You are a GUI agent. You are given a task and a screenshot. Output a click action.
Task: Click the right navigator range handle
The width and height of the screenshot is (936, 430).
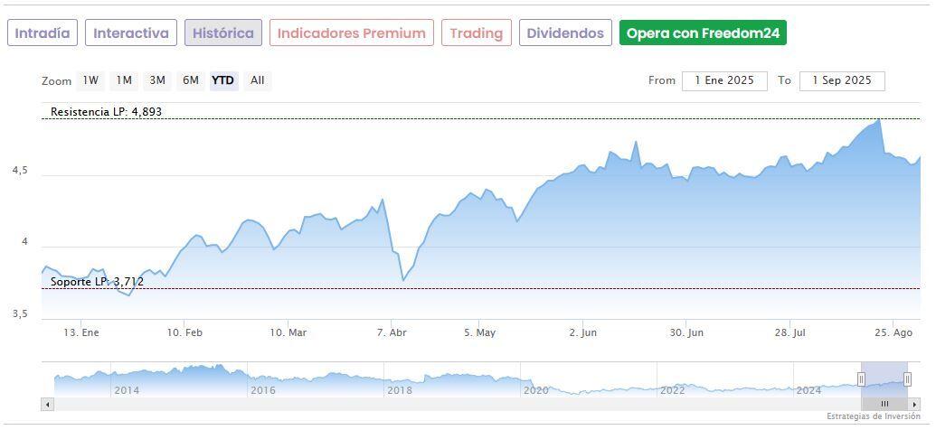[907, 379]
